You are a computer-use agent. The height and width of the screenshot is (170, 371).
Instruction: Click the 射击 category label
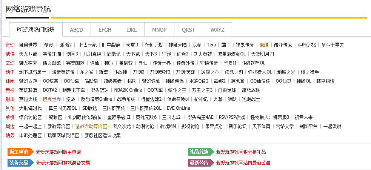point(10,99)
